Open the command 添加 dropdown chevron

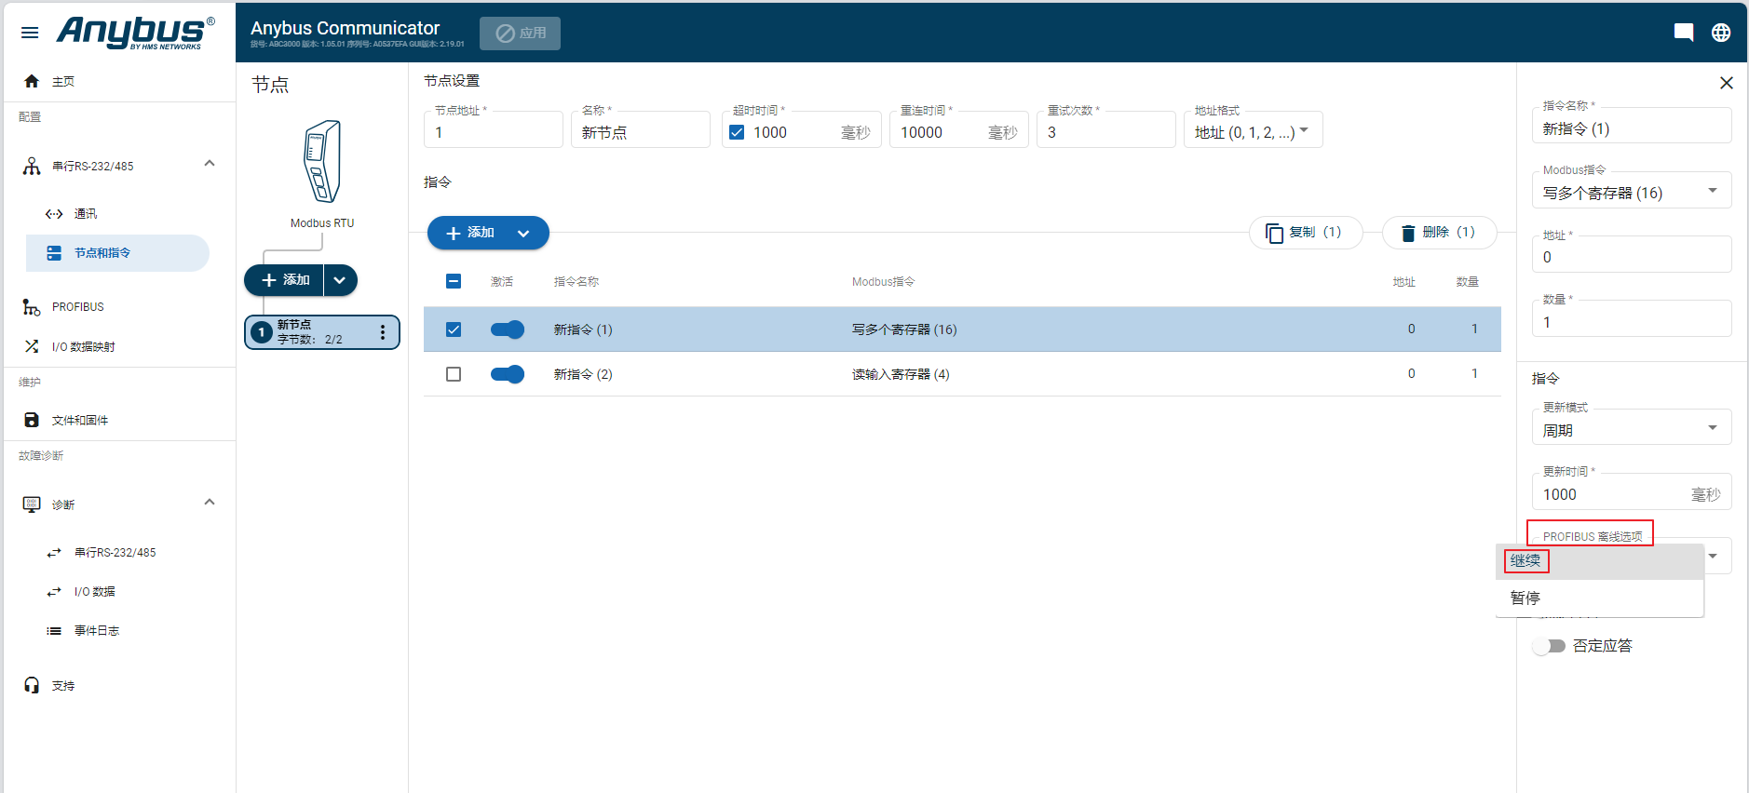523,233
